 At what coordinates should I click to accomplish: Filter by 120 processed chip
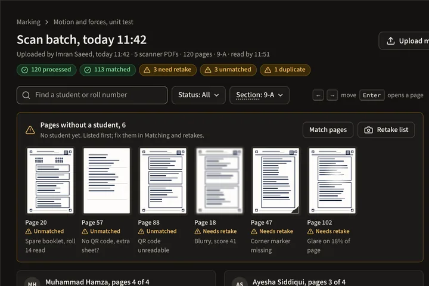[x=46, y=70]
